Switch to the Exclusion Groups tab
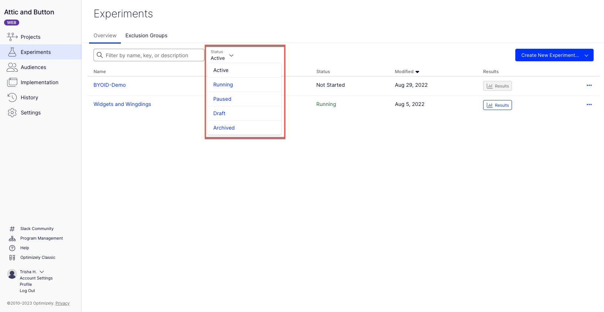Screen dimensions: 604x312 pos(146,35)
